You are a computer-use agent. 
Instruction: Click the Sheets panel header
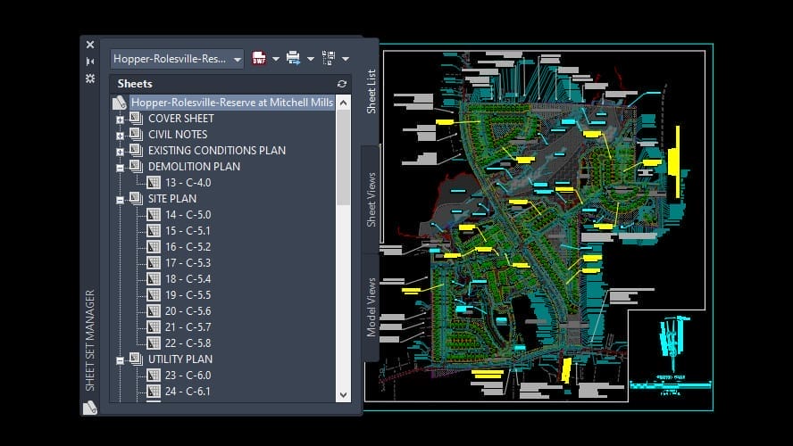point(230,84)
